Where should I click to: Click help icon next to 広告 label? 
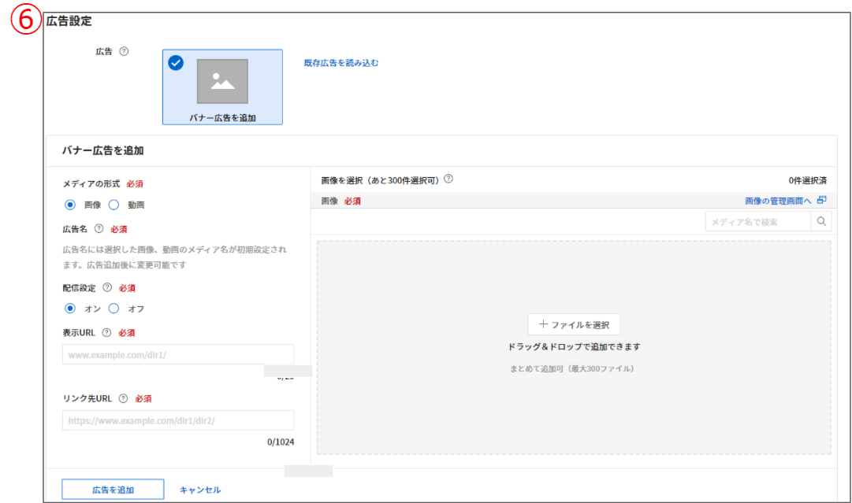[x=124, y=51]
